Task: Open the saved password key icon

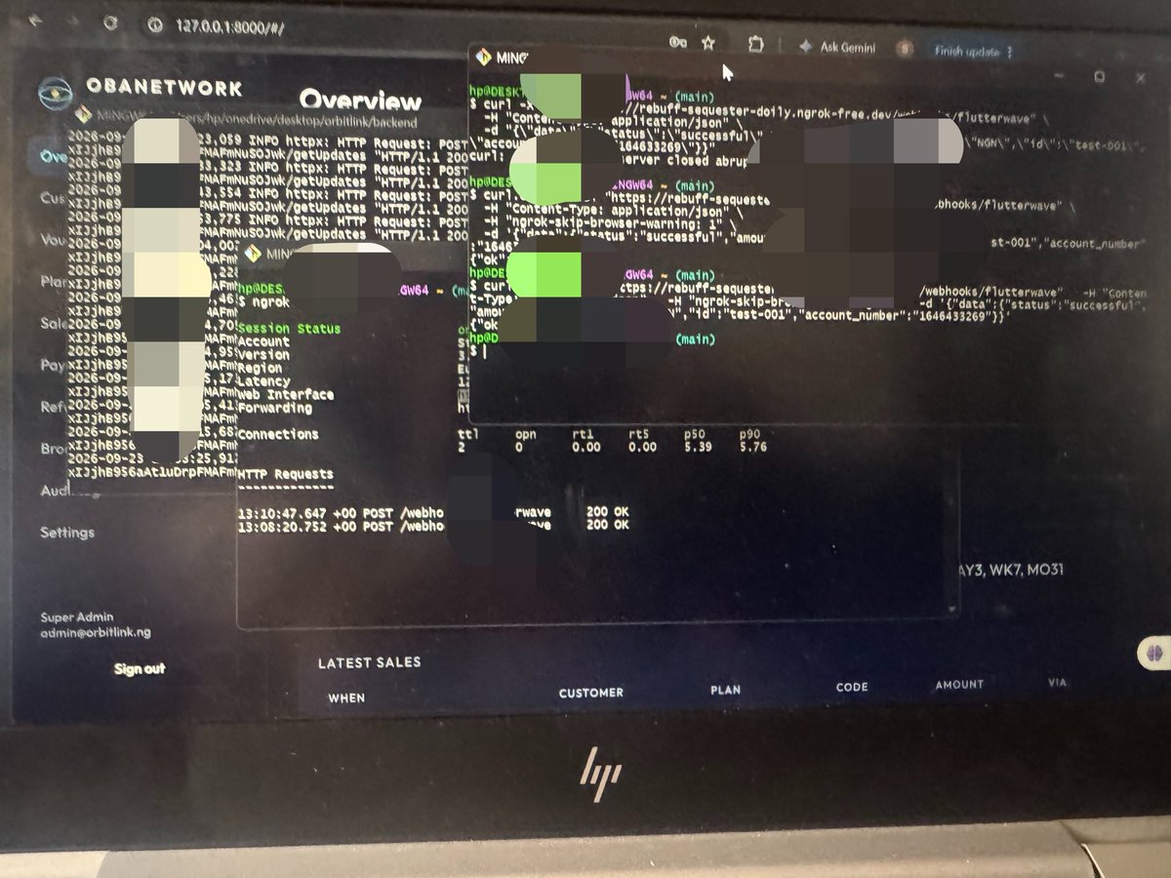Action: pos(678,42)
